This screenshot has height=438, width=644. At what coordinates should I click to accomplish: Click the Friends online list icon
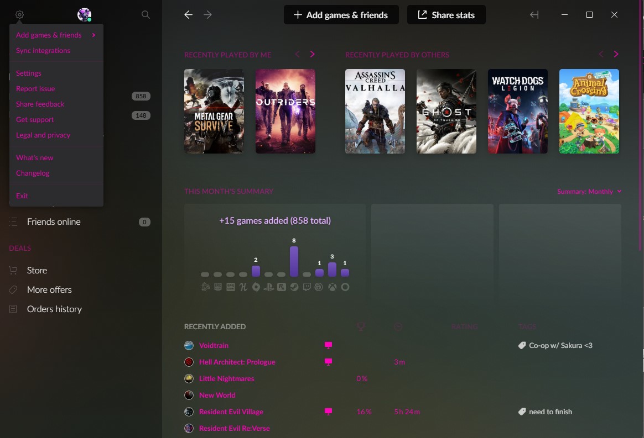[13, 222]
